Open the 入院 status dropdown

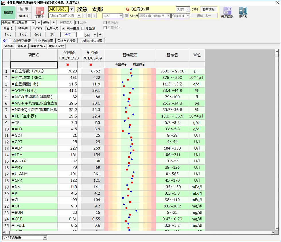[188, 9]
